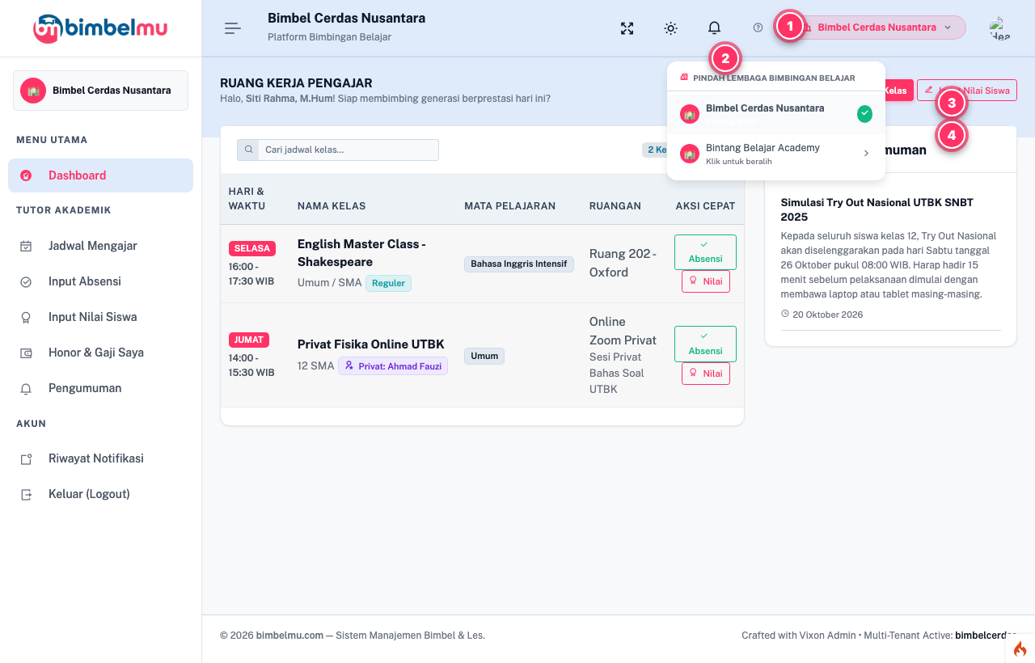Open Input Nilai Siswa from the sidebar
Image resolution: width=1035 pixels, height=663 pixels.
tap(100, 317)
